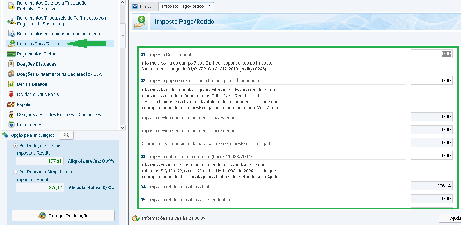This screenshot has height=225, width=461.
Task: Click the Doações Efetuadas icon
Action: (x=11, y=64)
